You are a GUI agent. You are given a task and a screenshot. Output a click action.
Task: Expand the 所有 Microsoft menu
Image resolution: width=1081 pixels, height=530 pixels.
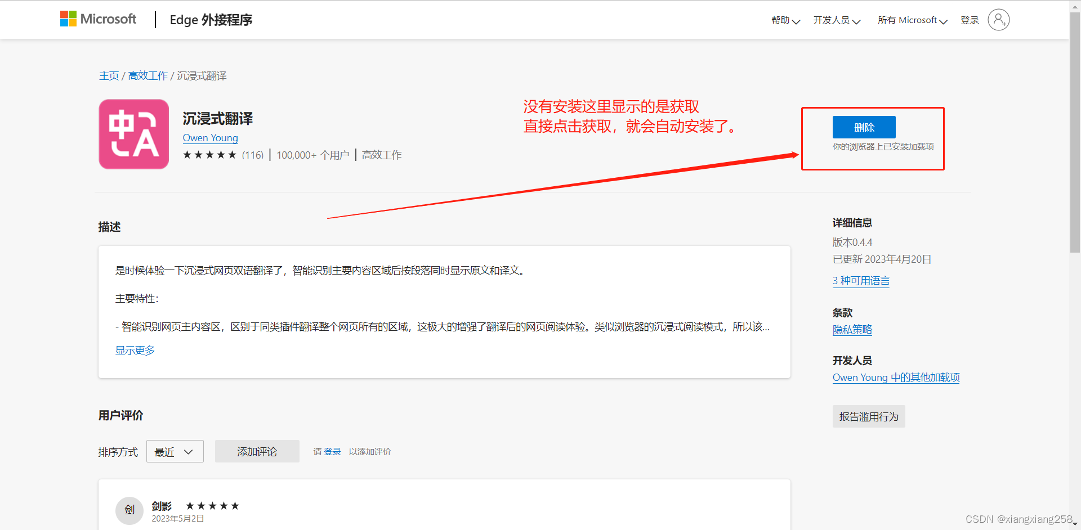912,20
